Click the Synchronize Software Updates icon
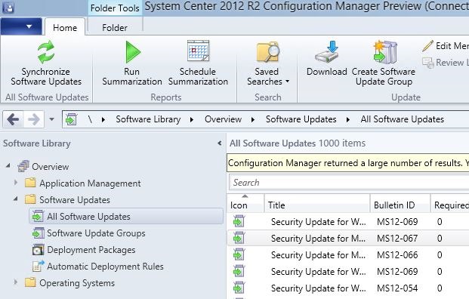 (x=46, y=52)
